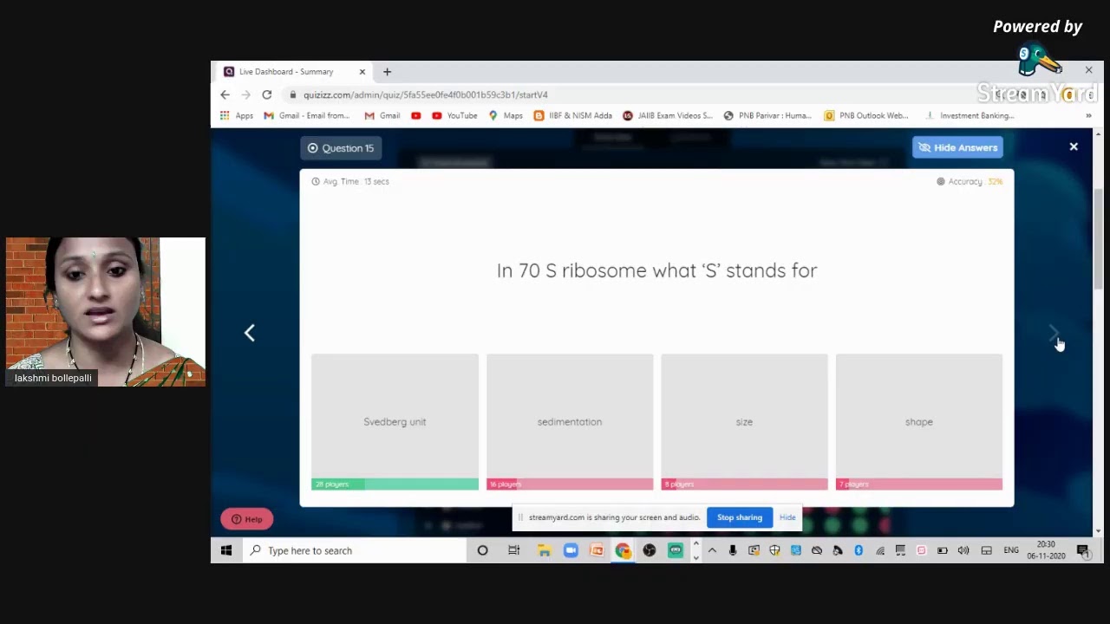Click the Avg. Time 13 secs text
The image size is (1110, 624).
350,181
